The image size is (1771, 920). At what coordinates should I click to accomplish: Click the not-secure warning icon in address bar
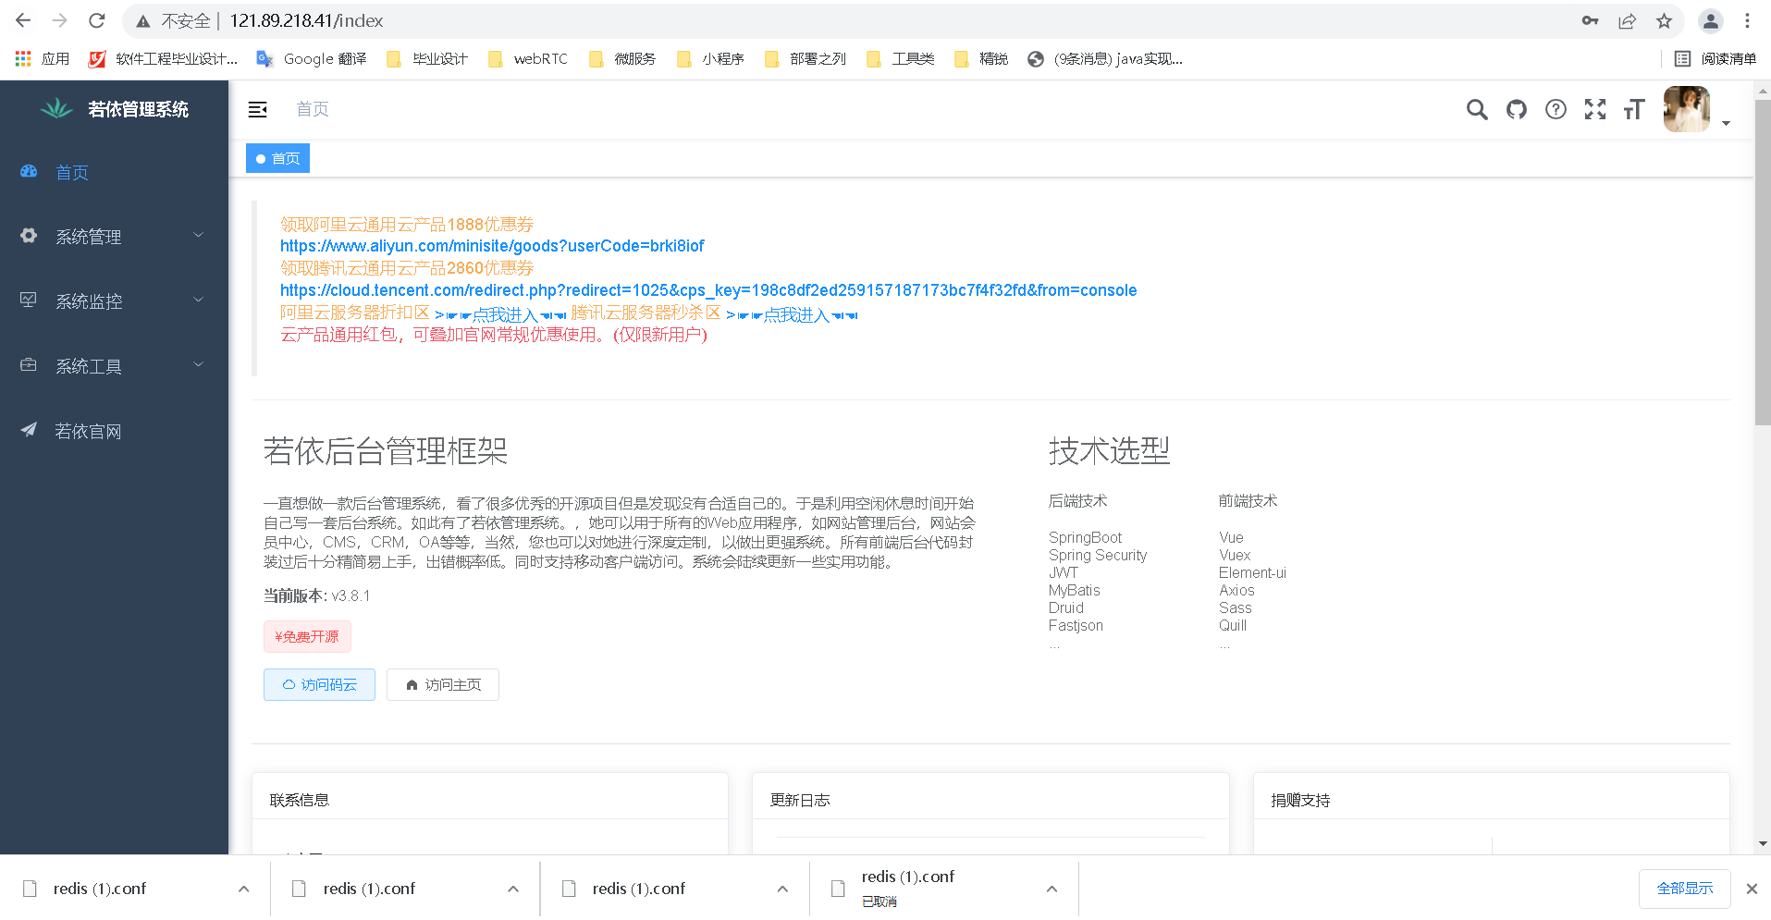[x=142, y=20]
